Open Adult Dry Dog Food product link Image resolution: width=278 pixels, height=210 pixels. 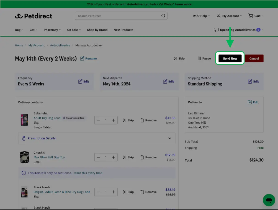[x=47, y=118]
